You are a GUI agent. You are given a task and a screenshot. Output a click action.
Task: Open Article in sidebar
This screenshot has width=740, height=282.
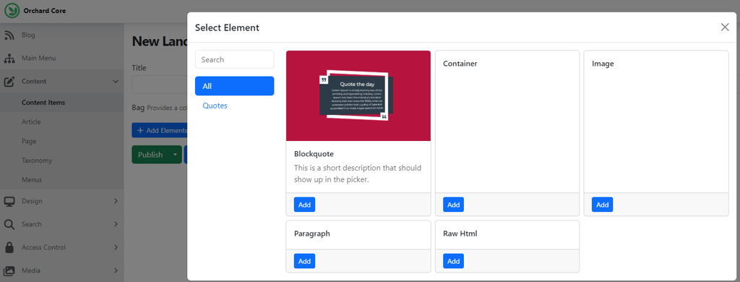tap(31, 122)
